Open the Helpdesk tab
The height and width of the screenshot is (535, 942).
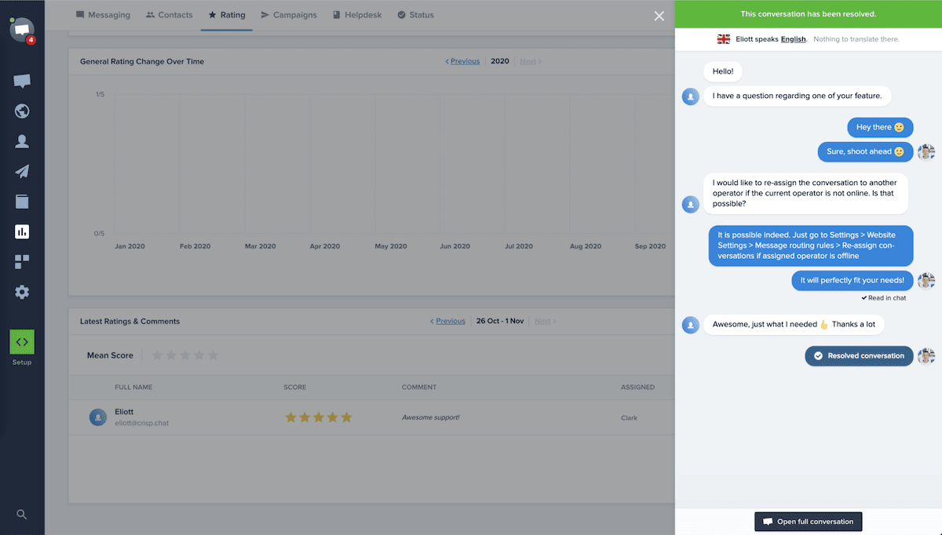(356, 15)
